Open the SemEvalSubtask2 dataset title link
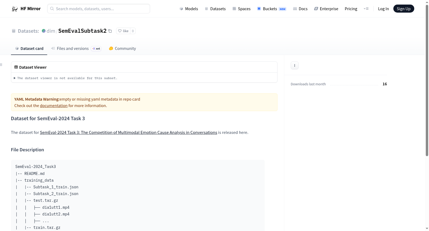Image resolution: width=429 pixels, height=231 pixels. point(82,31)
